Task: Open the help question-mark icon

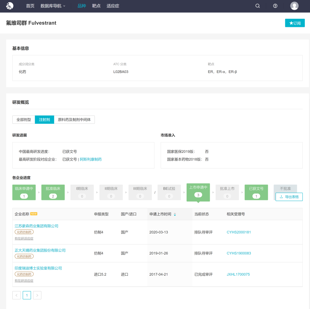Action: tap(275, 6)
